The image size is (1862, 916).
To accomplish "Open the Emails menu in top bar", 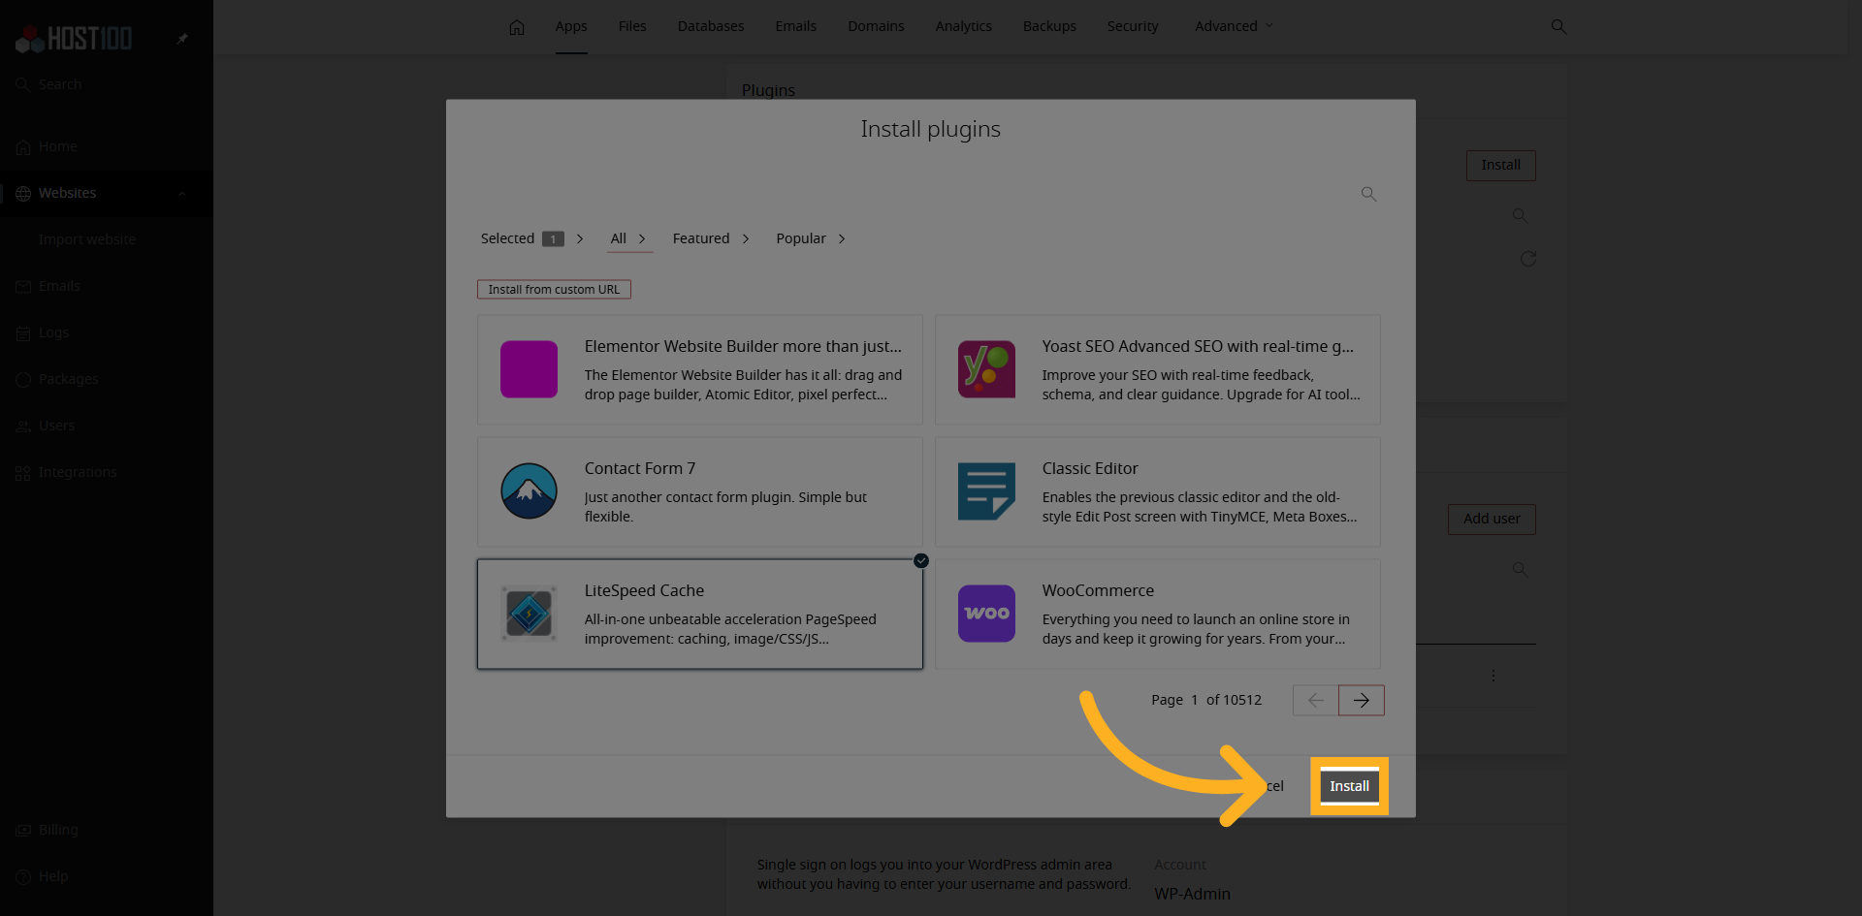I will (x=795, y=26).
